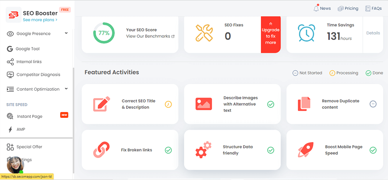Viewport: 388px width, 180px height.
Task: Click the Google Presence eye icon
Action: point(10,34)
